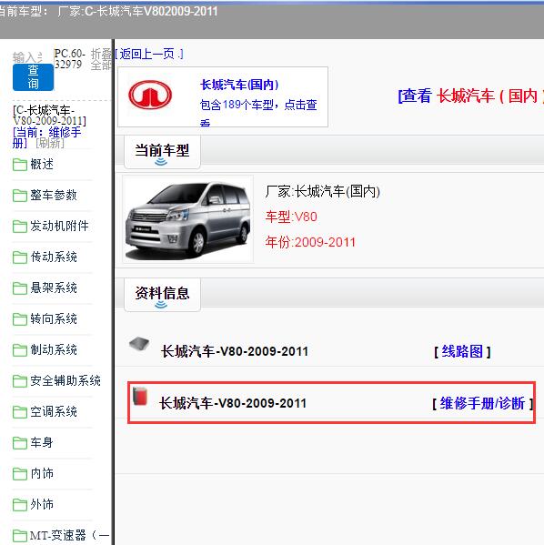Open the 返回上一页 back link

click(x=149, y=54)
